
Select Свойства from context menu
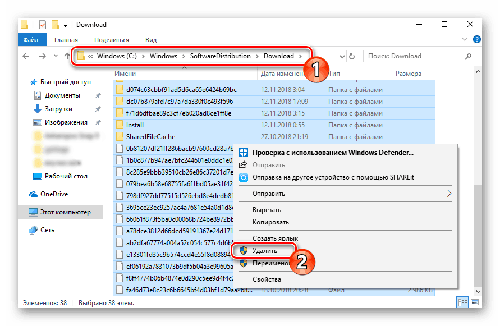pos(267,279)
